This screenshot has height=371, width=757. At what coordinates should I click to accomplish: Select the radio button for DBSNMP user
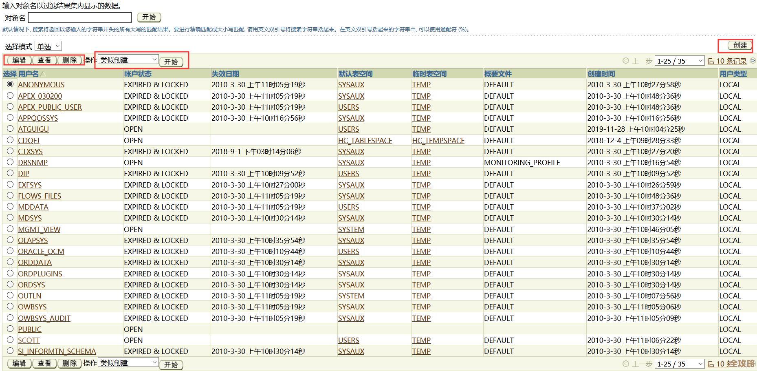tap(10, 162)
